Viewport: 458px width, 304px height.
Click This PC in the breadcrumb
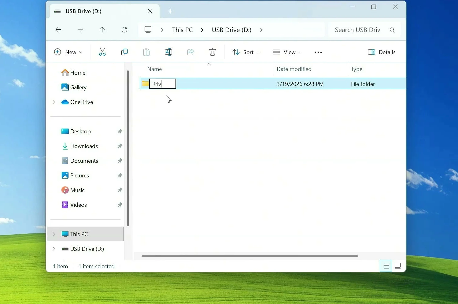point(182,30)
